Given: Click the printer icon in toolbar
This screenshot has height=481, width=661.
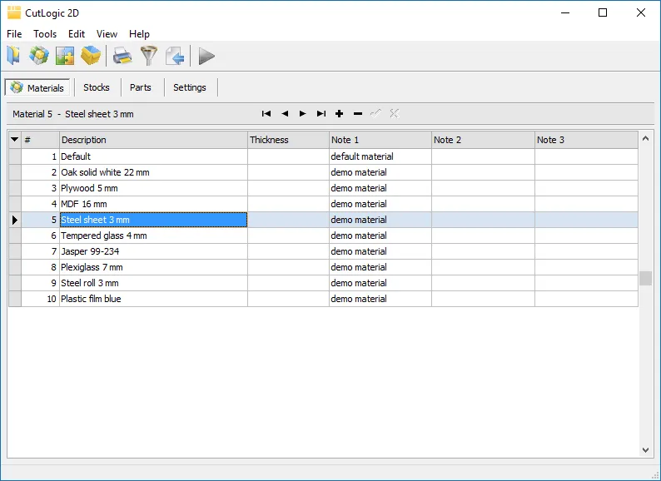Looking at the screenshot, I should click(122, 56).
